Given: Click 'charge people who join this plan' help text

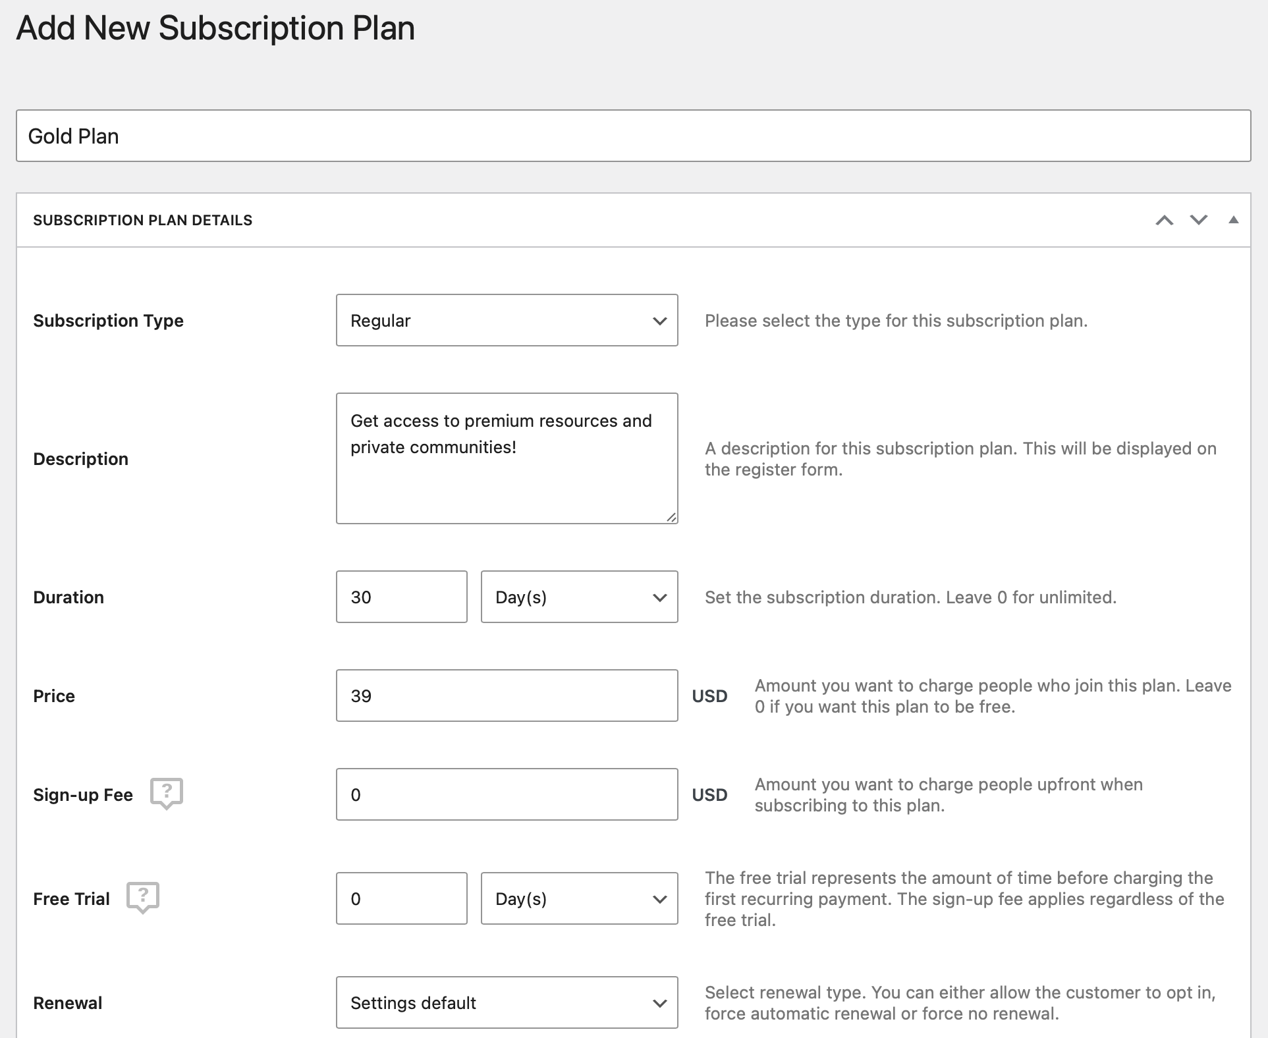Looking at the screenshot, I should click(x=993, y=696).
